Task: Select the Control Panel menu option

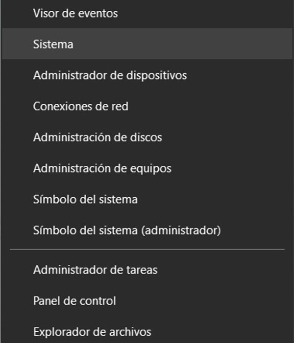Action: point(74,300)
